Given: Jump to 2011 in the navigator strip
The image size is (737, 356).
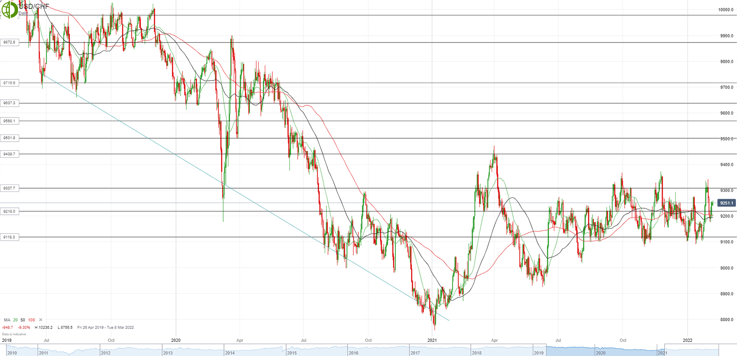Looking at the screenshot, I should (43, 353).
